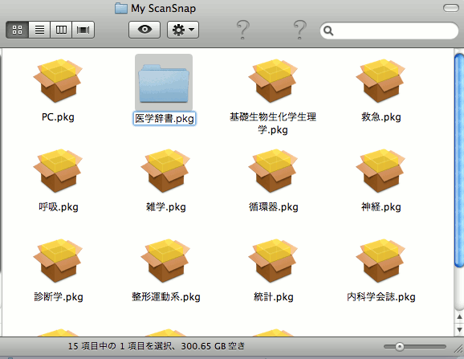464x359 pixels.
Task: Click the PC.pkg file name label
Action: pos(58,117)
